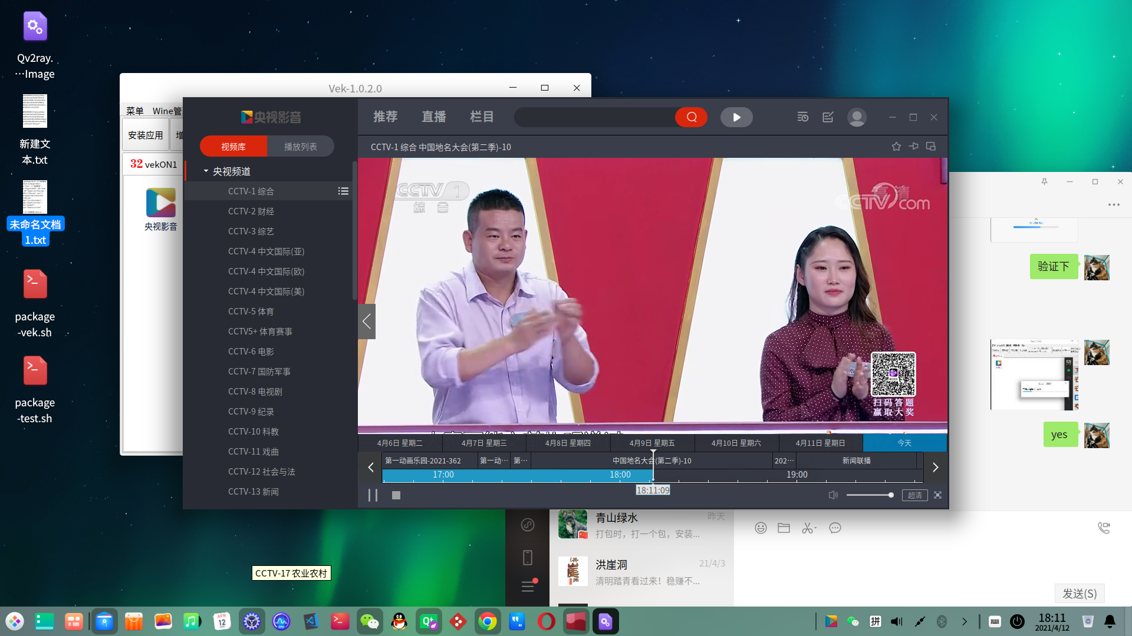Open the mini window mode icon
The width and height of the screenshot is (1132, 636).
pyautogui.click(x=931, y=147)
